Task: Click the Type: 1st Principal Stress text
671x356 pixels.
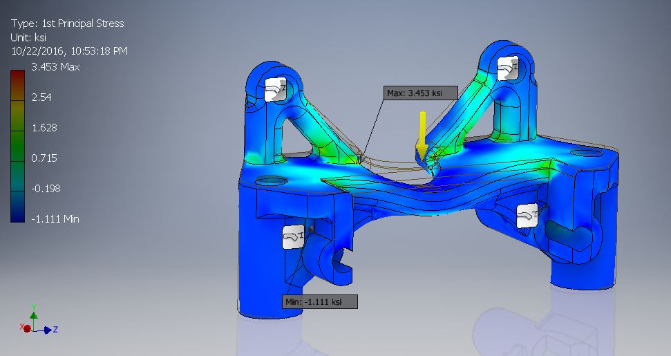Action: pyautogui.click(x=68, y=23)
